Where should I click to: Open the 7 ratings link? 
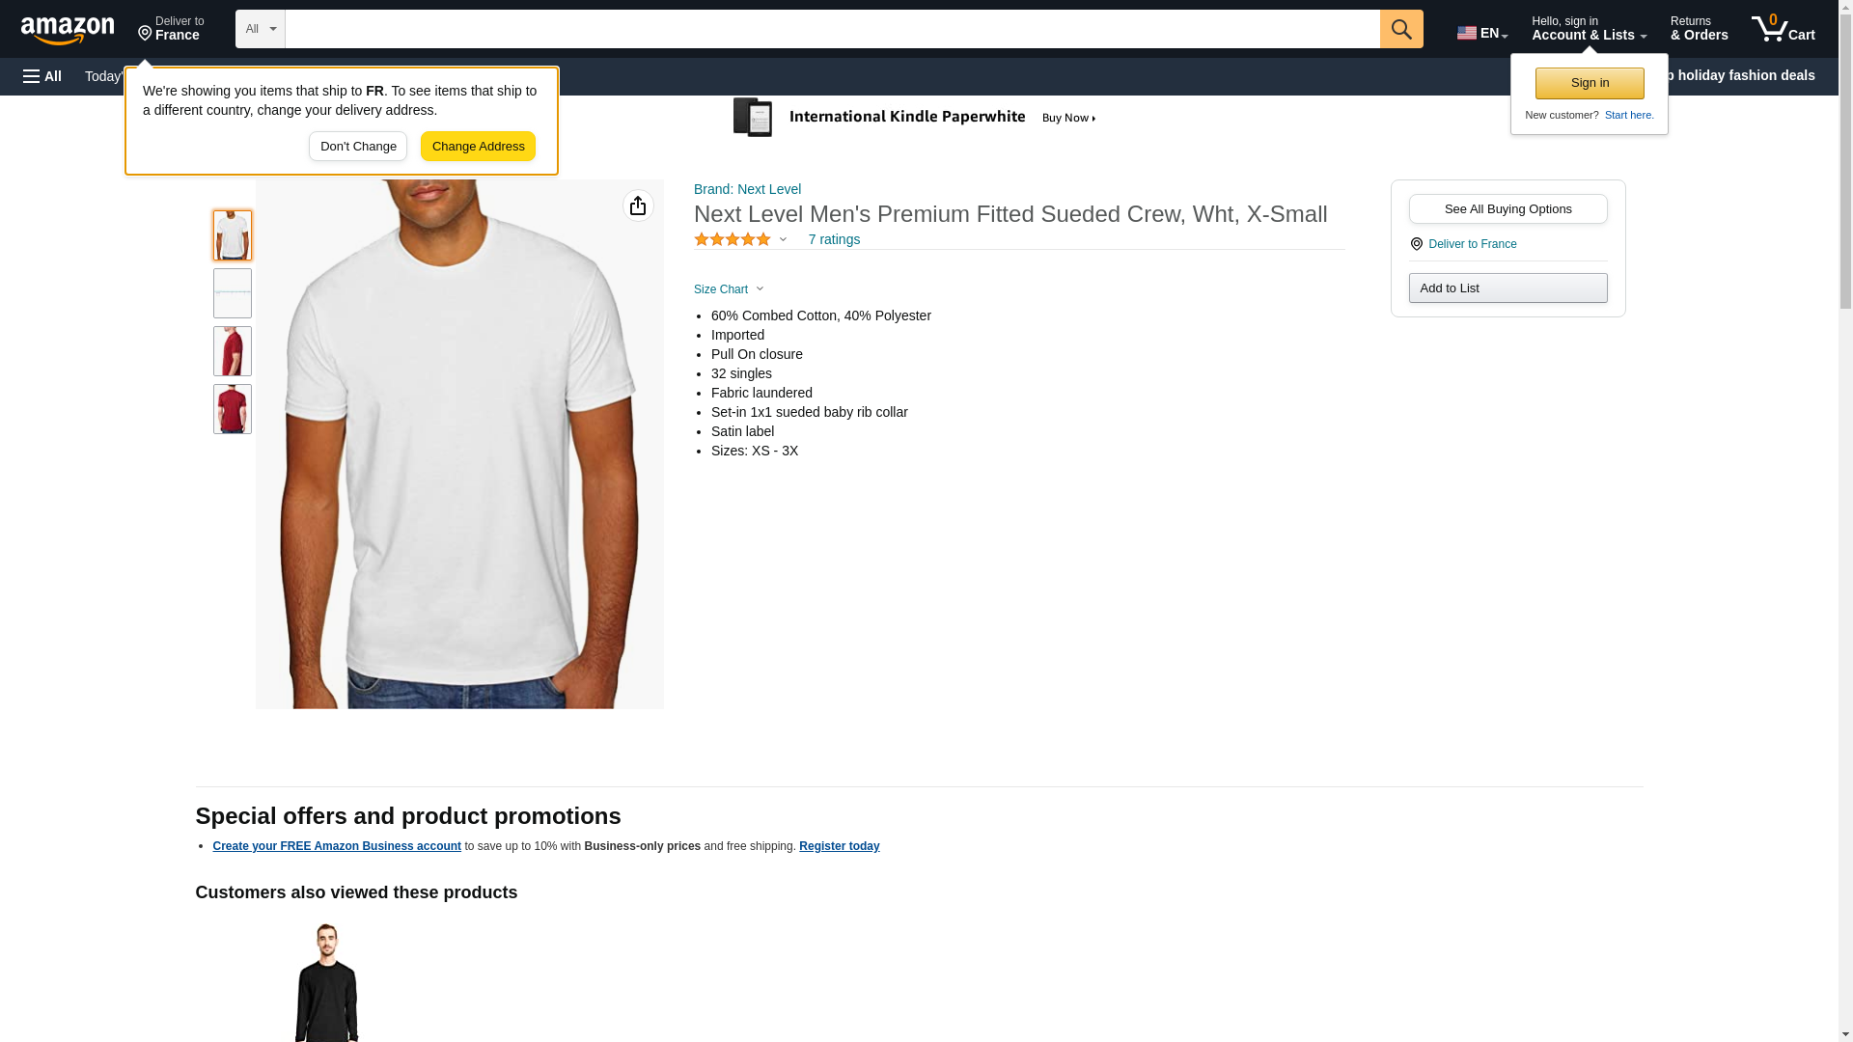pos(834,239)
